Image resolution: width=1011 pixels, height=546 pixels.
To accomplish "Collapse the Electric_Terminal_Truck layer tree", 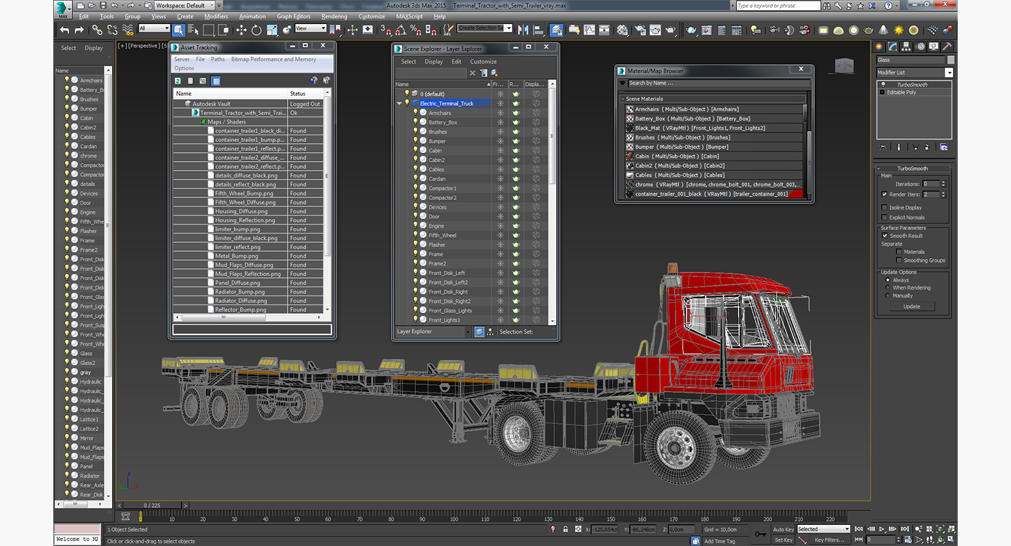I will (400, 104).
